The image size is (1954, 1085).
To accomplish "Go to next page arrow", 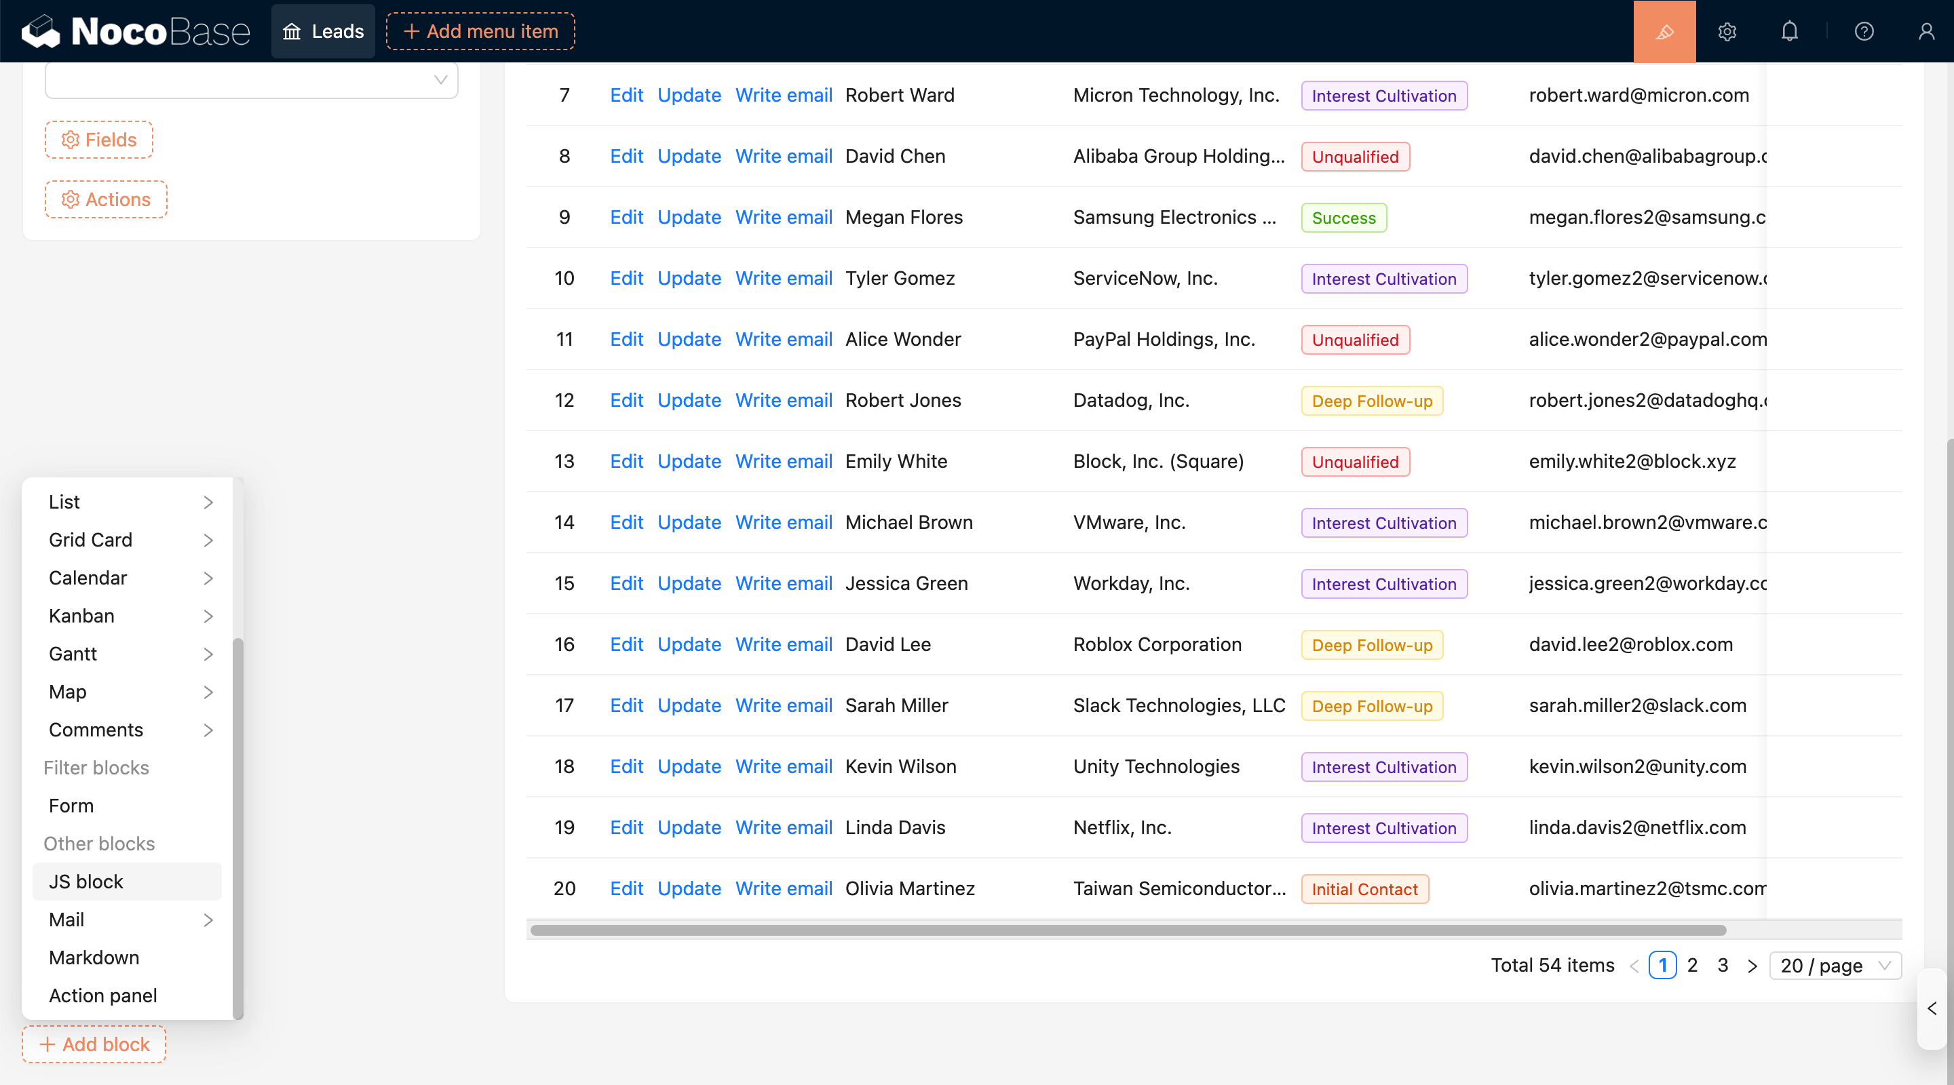I will [1752, 966].
